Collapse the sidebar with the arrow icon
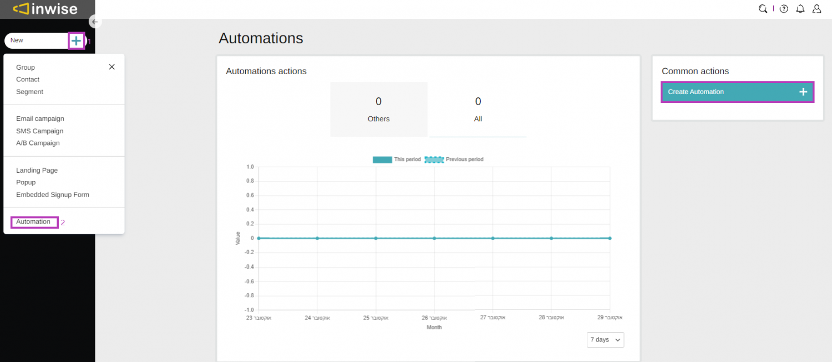832x362 pixels. coord(94,21)
